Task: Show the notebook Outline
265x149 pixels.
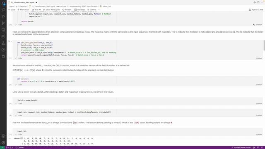Action: [92, 10]
